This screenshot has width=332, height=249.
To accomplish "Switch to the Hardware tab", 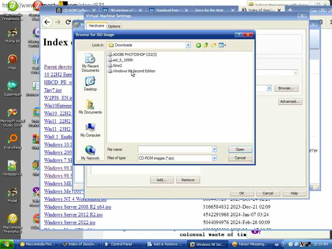I will 96,26.
